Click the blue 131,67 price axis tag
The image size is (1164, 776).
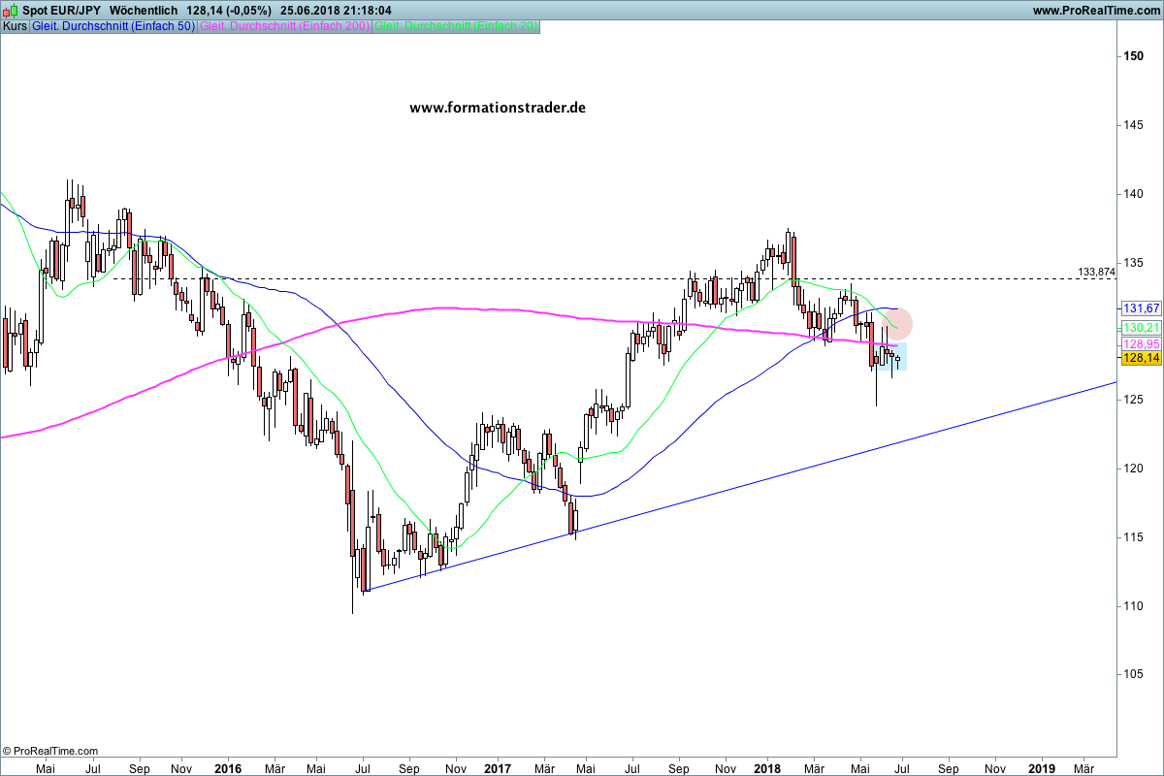tap(1140, 307)
